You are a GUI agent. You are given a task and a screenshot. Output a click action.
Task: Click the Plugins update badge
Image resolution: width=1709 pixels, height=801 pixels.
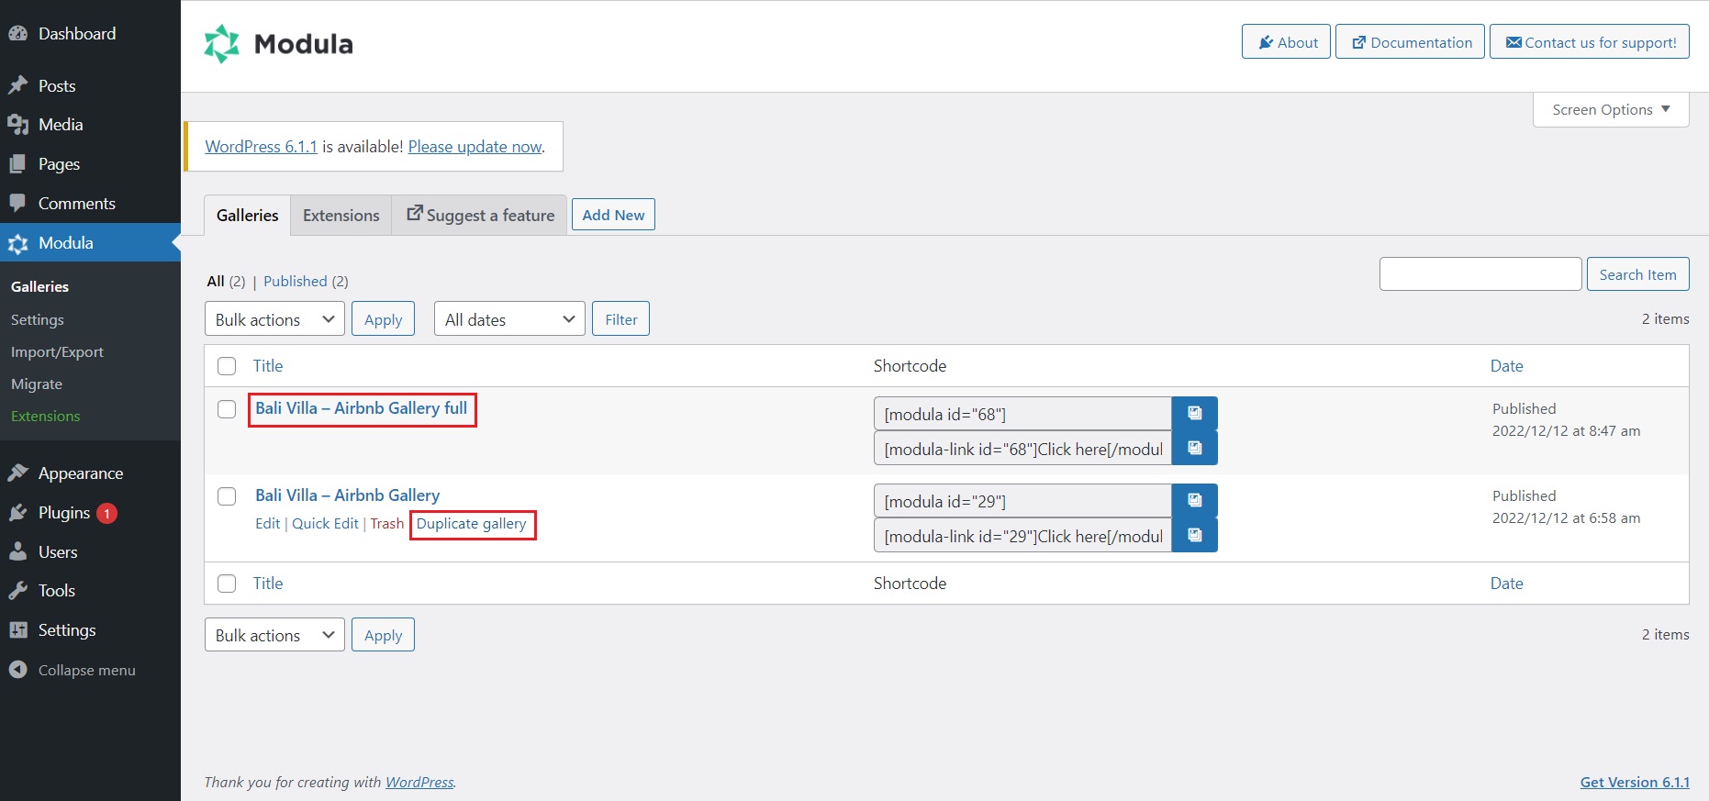(x=106, y=513)
